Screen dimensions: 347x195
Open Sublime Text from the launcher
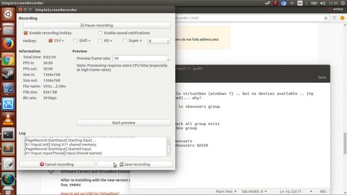coord(8,149)
